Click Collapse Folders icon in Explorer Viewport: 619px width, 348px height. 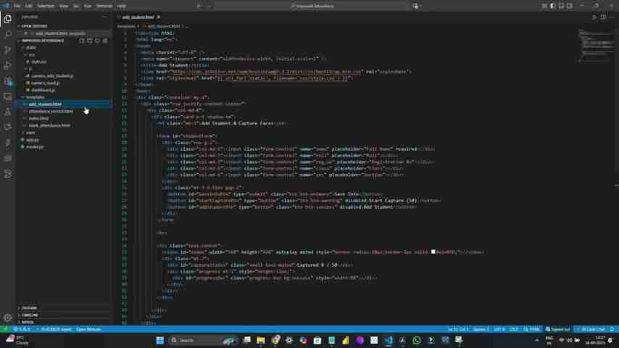105,41
